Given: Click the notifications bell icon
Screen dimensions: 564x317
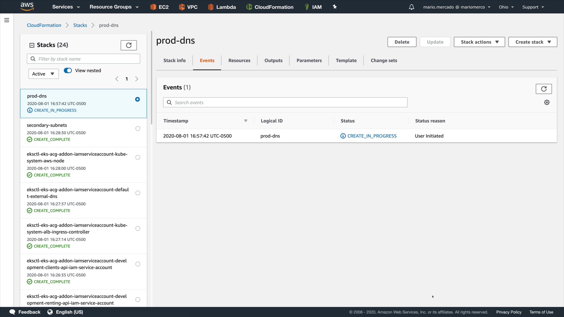Looking at the screenshot, I should click(x=412, y=7).
